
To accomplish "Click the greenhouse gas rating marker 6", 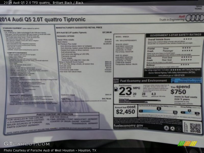I will [x=159, y=109].
